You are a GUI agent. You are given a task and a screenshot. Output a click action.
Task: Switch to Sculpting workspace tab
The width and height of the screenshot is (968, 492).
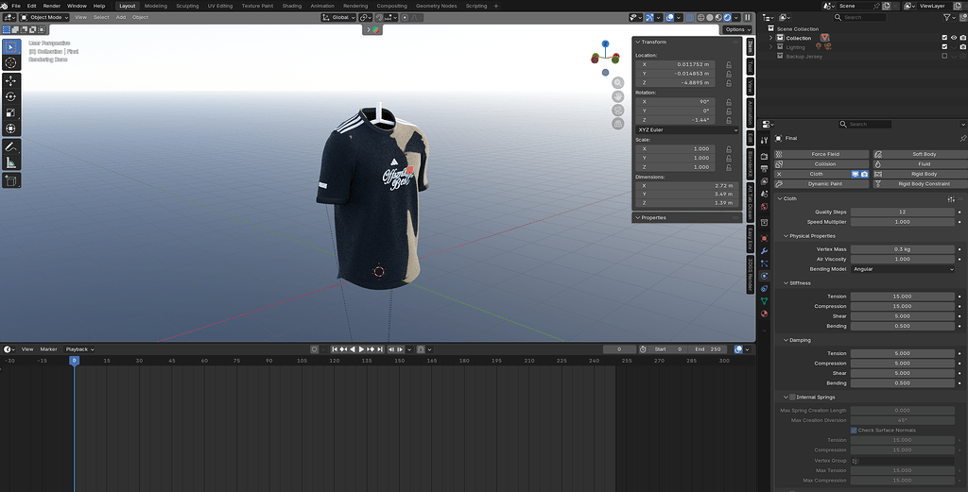(187, 6)
